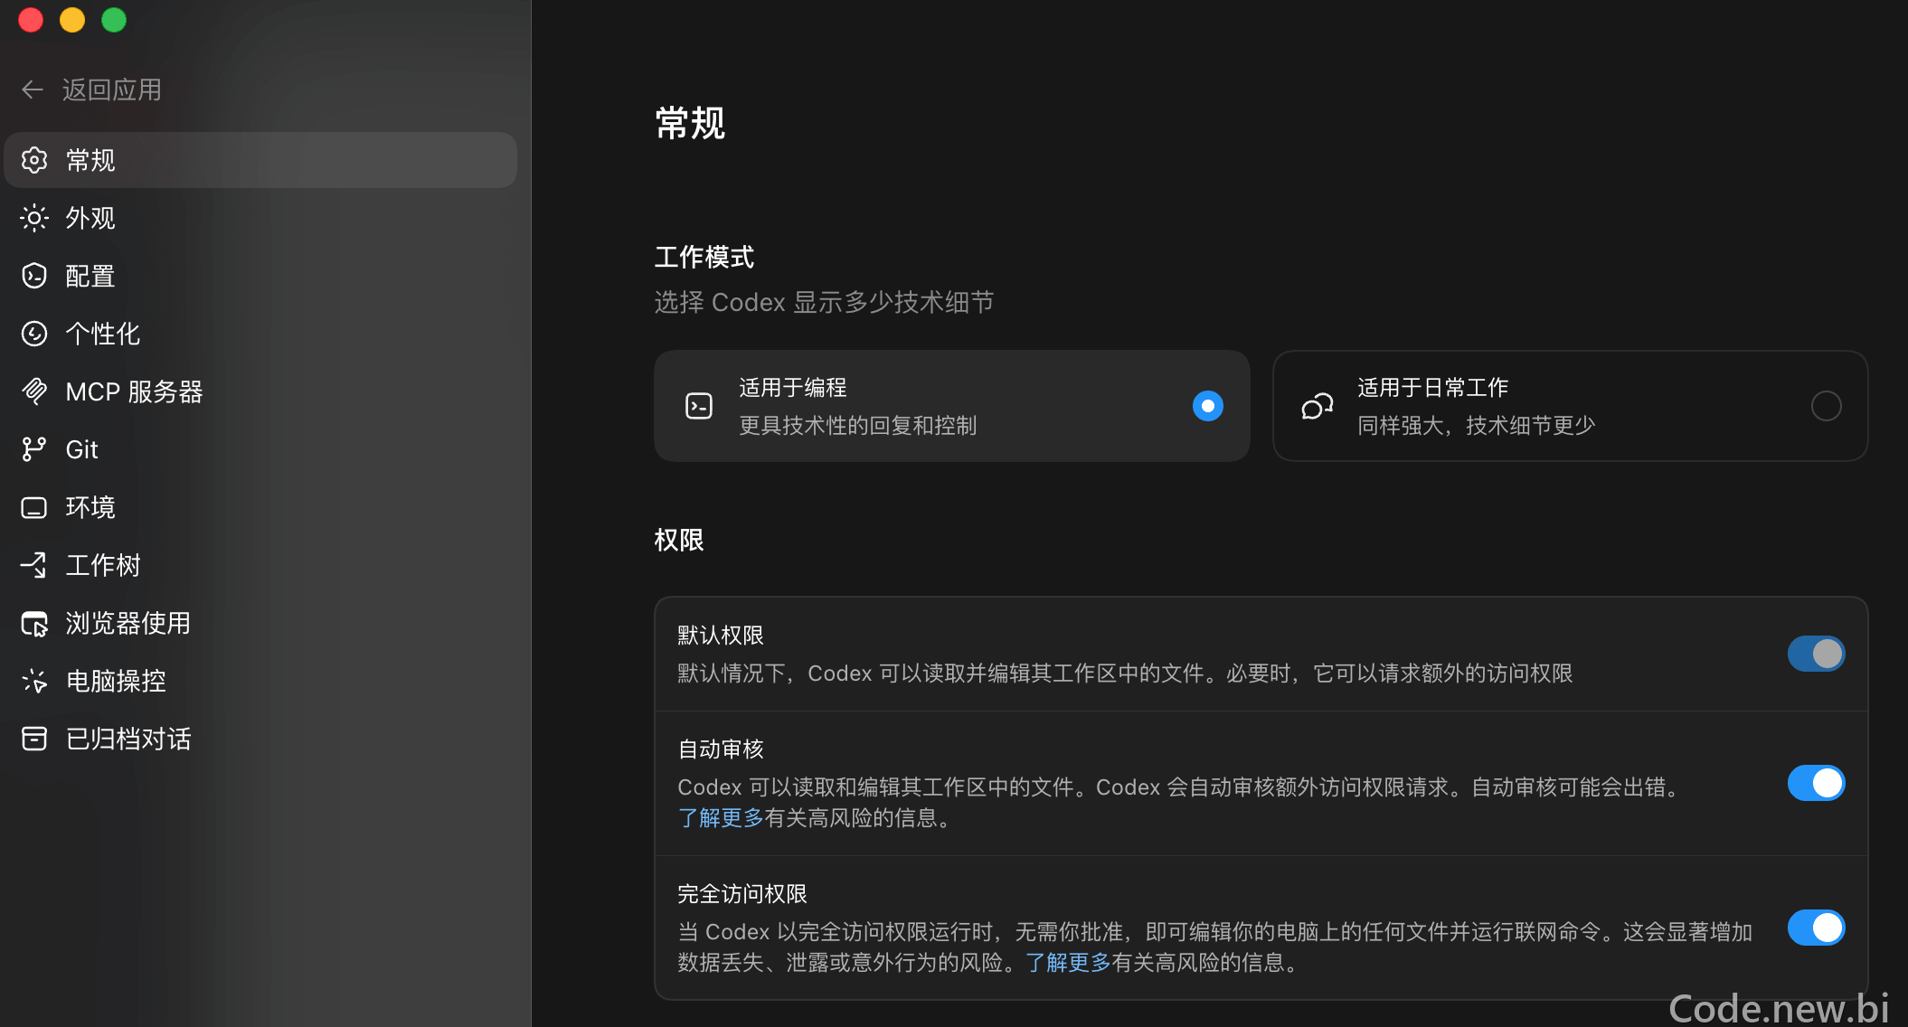Click the green macOS fullscreen window button
Screen dimensions: 1908x1027
click(x=114, y=20)
